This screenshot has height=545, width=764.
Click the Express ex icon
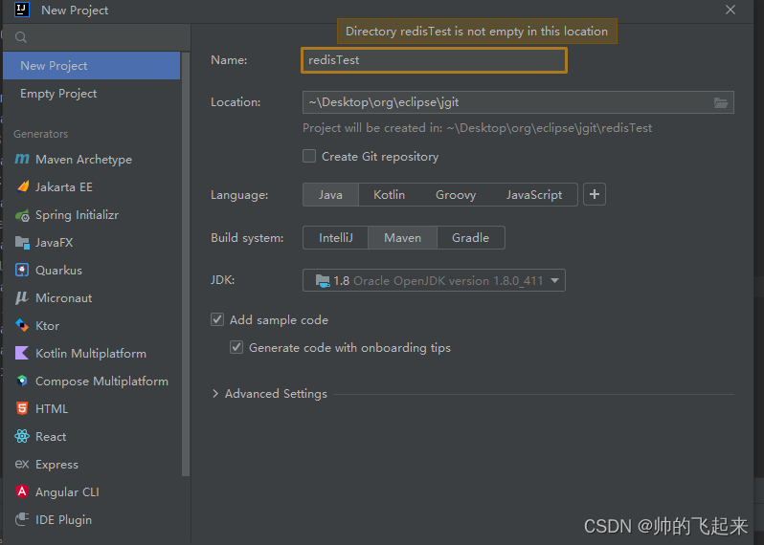tap(22, 465)
